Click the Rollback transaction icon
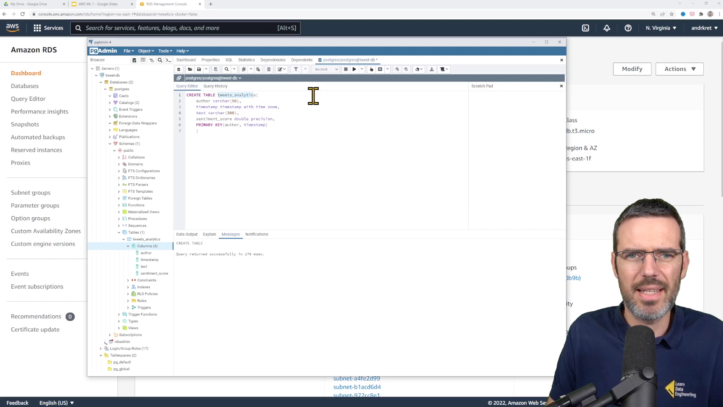 (x=406, y=69)
